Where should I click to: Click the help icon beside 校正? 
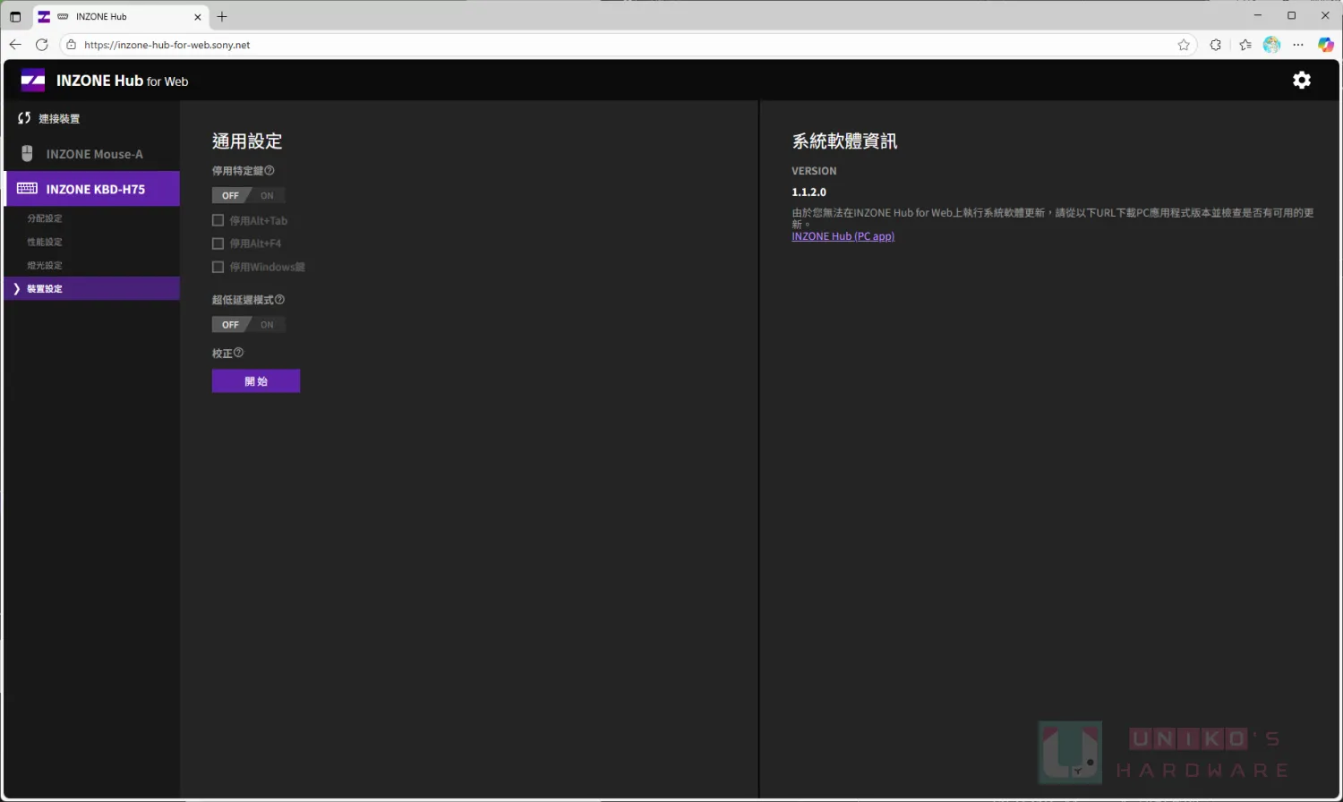coord(238,353)
